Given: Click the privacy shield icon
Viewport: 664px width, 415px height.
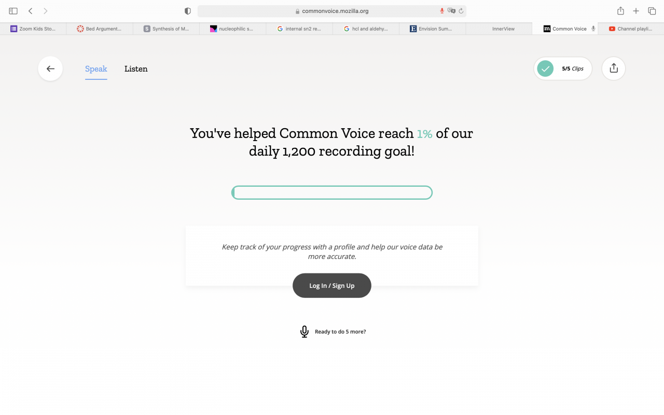Looking at the screenshot, I should click(188, 11).
